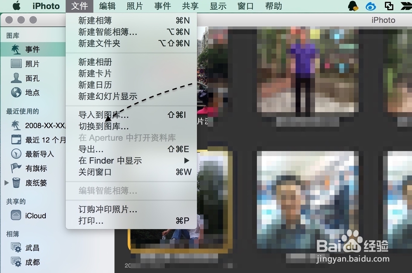Click the QQ penguin status icon
Screen dimensions: 412x273
point(353,6)
